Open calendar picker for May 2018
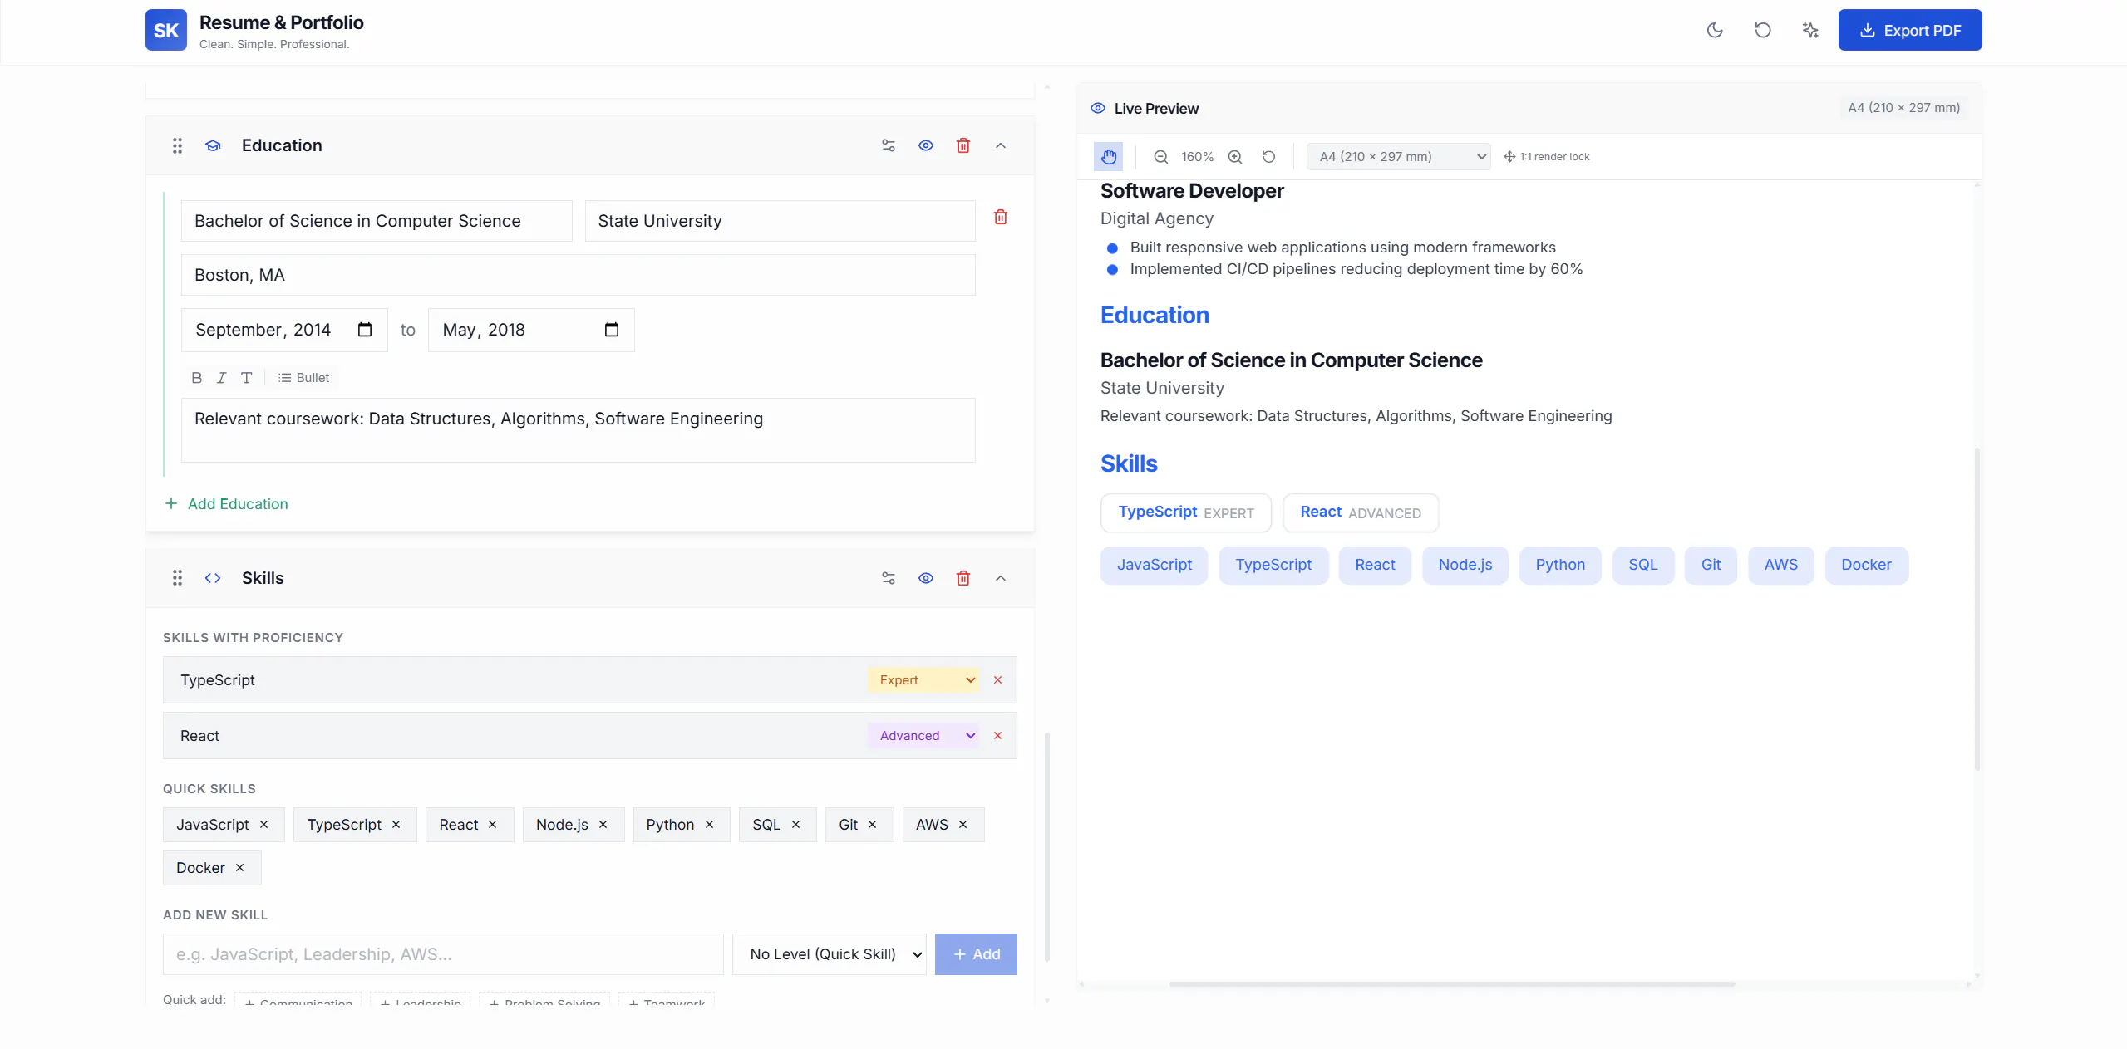The width and height of the screenshot is (2127, 1049). point(612,330)
